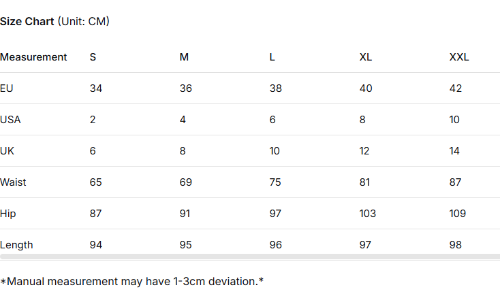Select the L size column header
Viewport: 500px width, 296px height.
click(x=272, y=57)
